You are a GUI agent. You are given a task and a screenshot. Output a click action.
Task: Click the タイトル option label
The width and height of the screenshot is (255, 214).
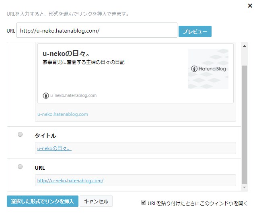click(x=45, y=136)
